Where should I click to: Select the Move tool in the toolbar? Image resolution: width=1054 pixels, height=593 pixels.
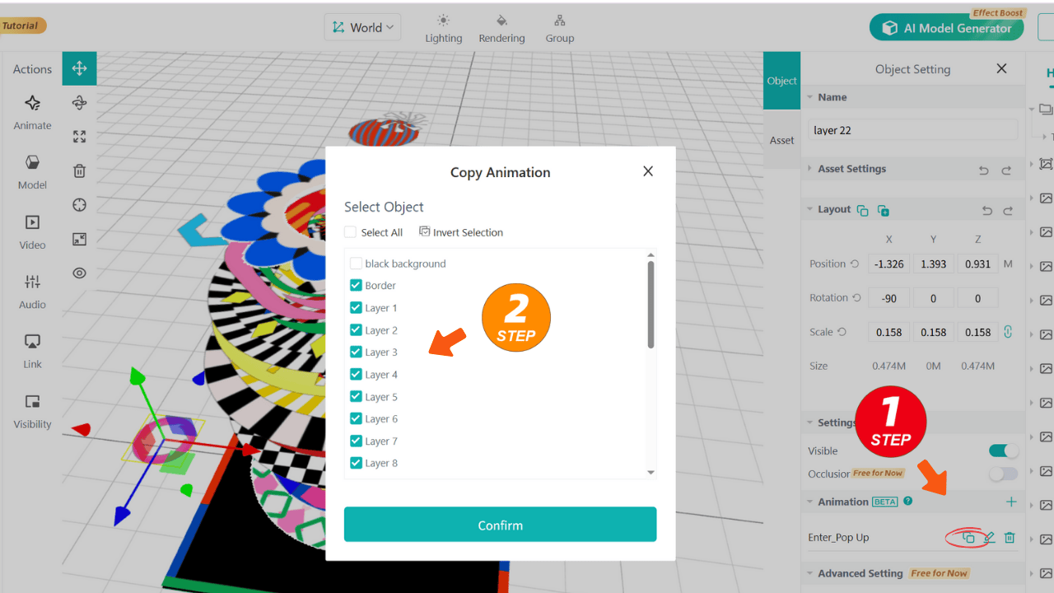click(x=79, y=68)
